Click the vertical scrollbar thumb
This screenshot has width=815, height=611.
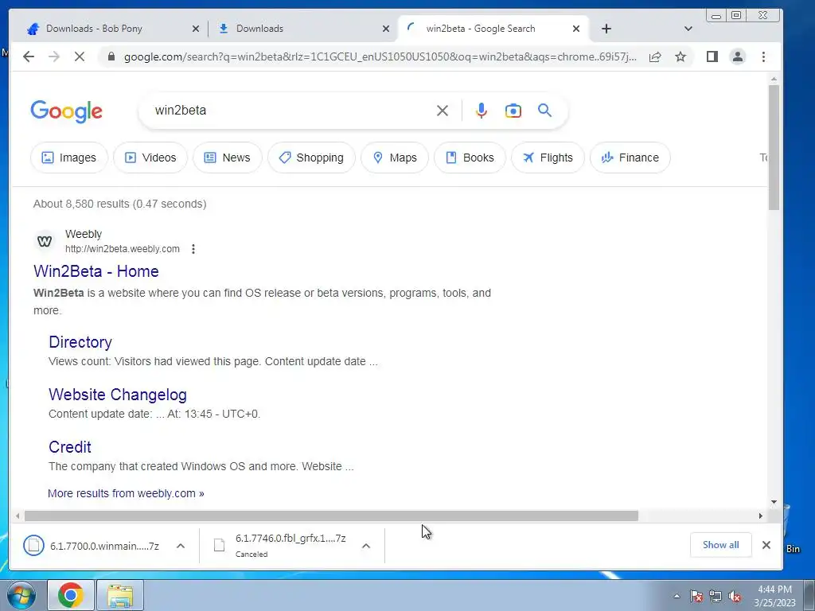[x=774, y=147]
